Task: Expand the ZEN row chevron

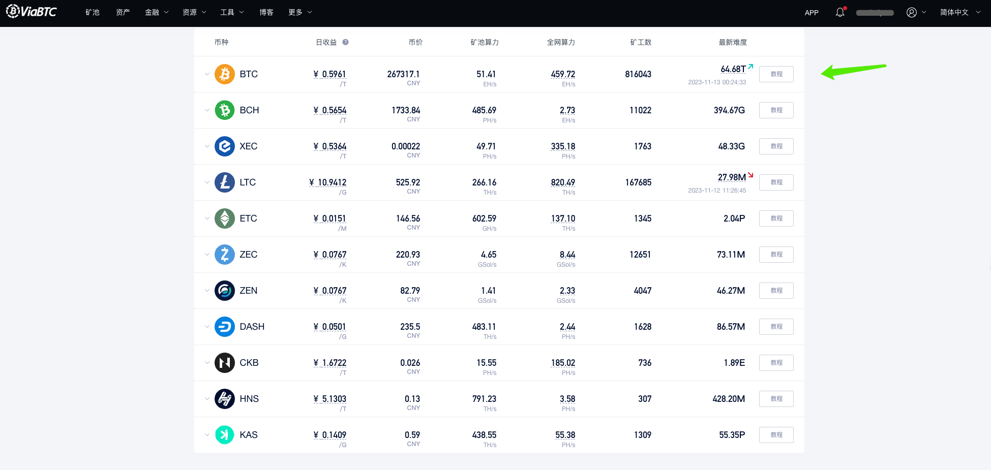Action: (207, 291)
